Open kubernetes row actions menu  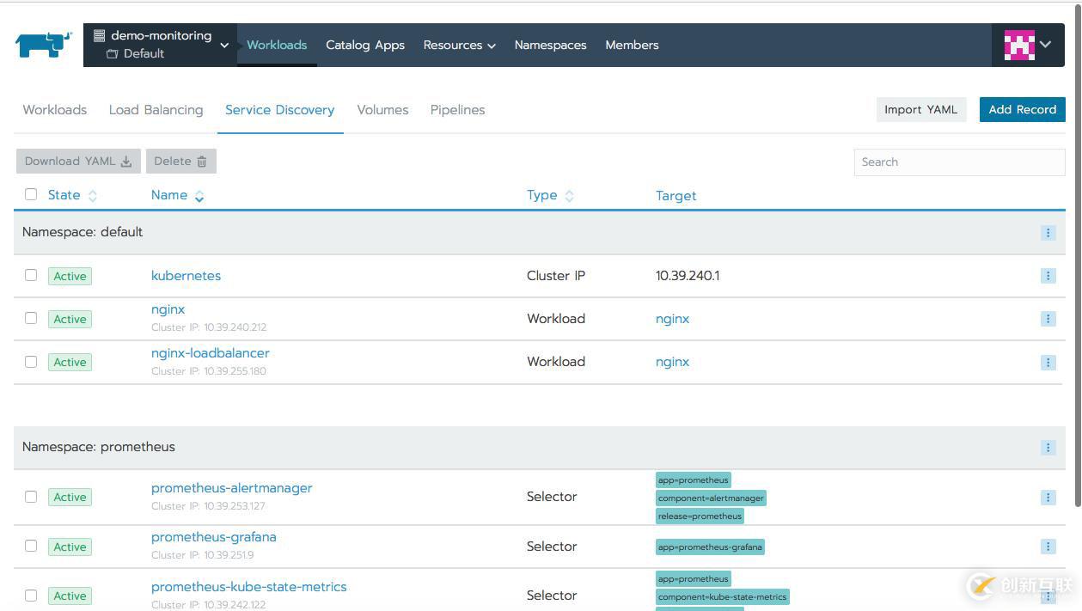(x=1048, y=276)
